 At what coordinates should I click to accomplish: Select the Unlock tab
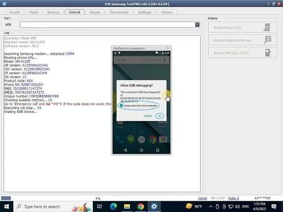(x=75, y=12)
